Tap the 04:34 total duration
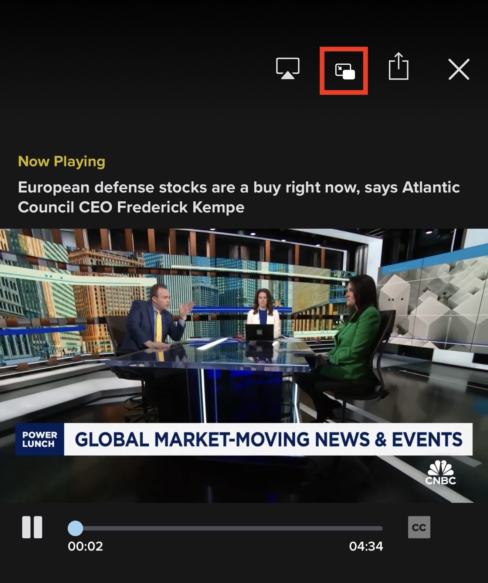Image resolution: width=488 pixels, height=583 pixels. pyautogui.click(x=366, y=546)
